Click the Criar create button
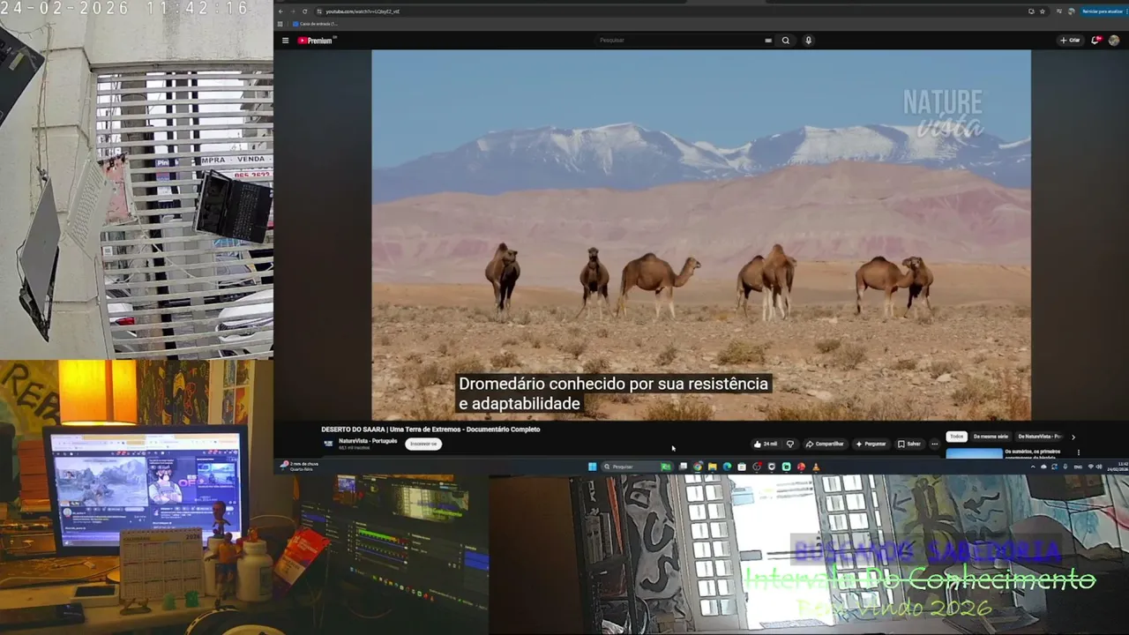The height and width of the screenshot is (635, 1129). 1070,41
